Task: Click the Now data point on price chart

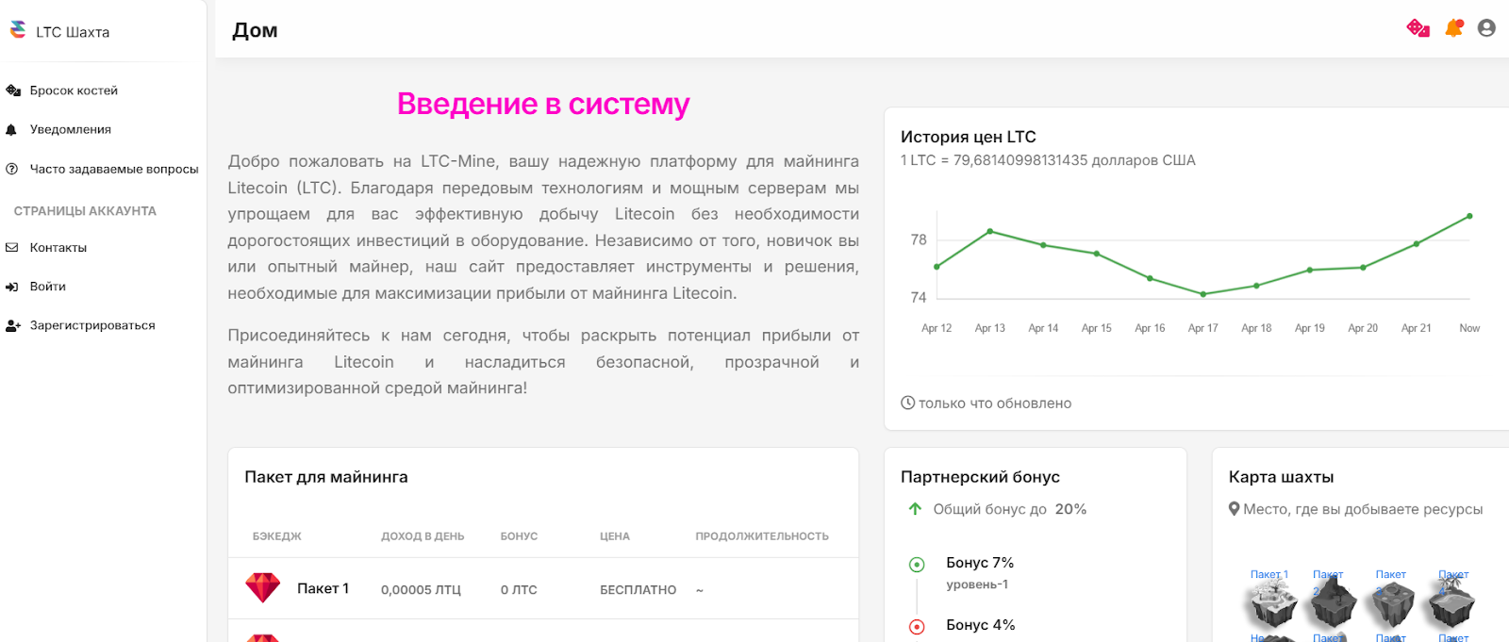Action: click(x=1469, y=216)
